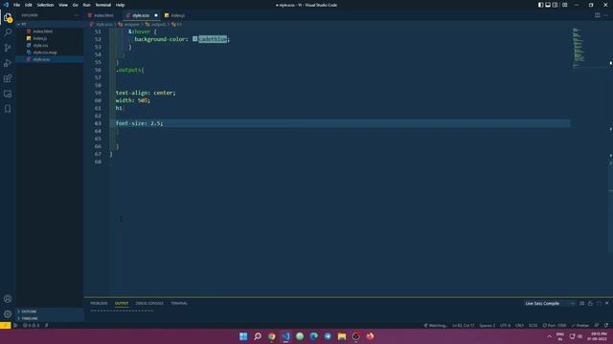
Task: Toggle the bottom panel layout icon
Action: pyautogui.click(x=548, y=5)
